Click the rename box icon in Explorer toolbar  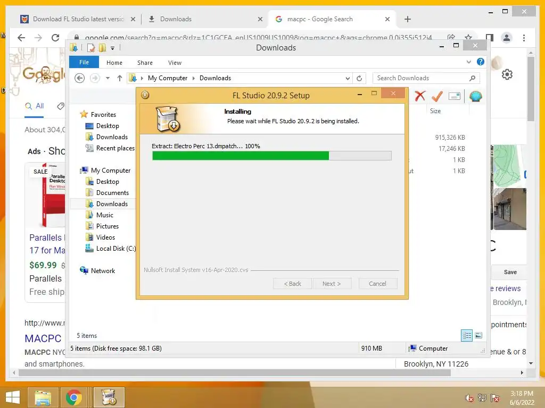[455, 96]
